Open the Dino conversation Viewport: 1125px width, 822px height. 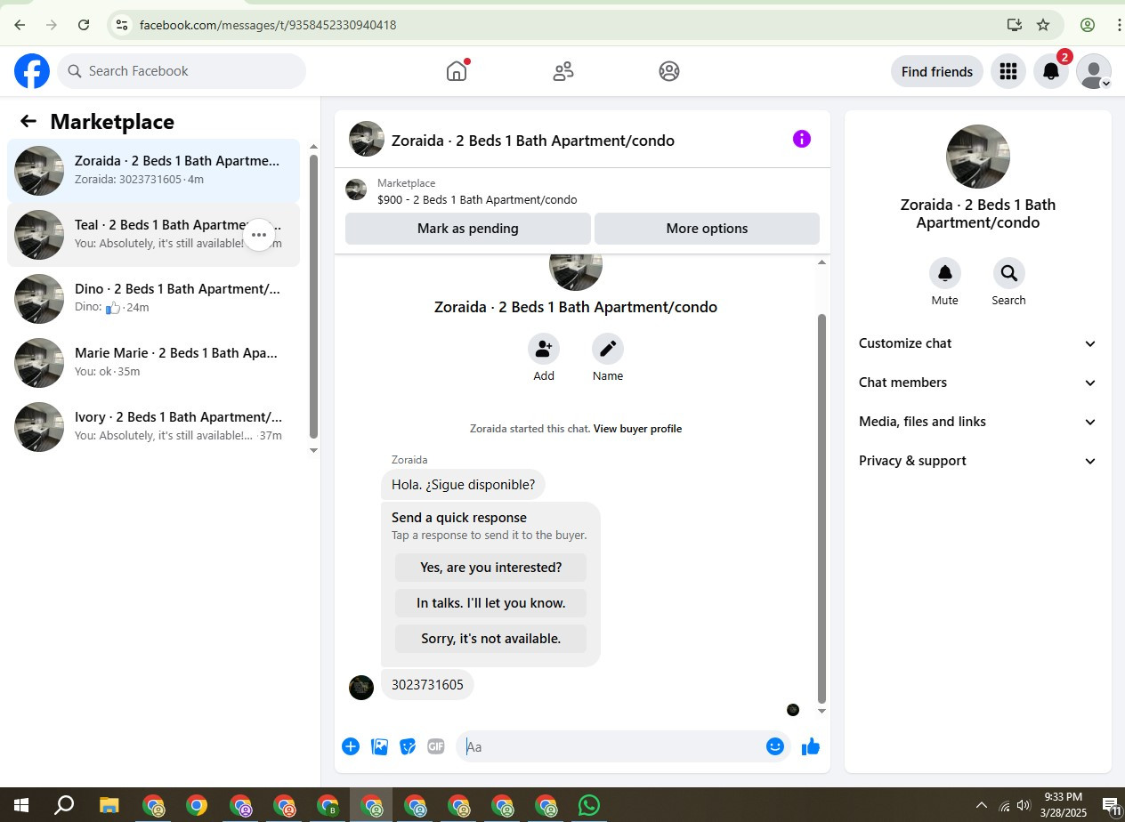pos(153,299)
